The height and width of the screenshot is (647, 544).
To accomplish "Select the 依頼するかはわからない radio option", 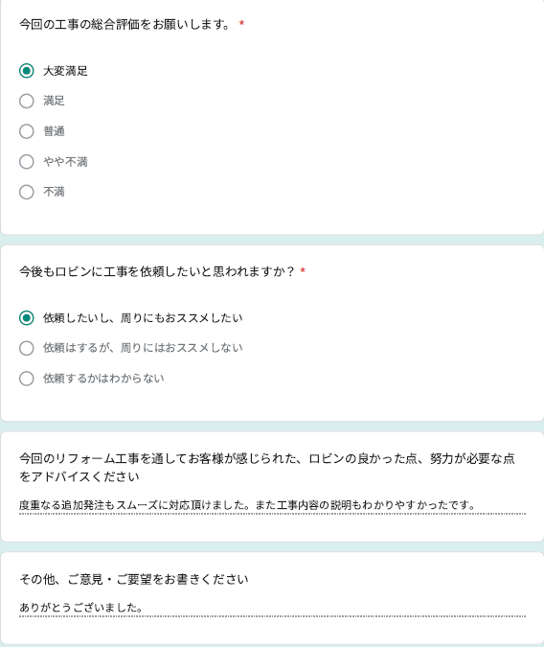I will tap(27, 379).
